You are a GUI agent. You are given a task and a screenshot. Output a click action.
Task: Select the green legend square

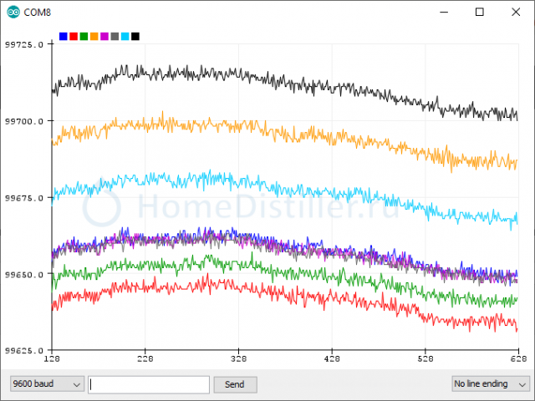[84, 37]
